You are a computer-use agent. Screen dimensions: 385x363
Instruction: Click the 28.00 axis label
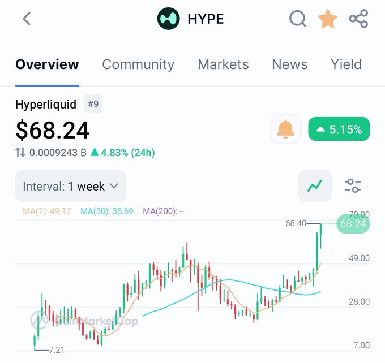point(359,301)
